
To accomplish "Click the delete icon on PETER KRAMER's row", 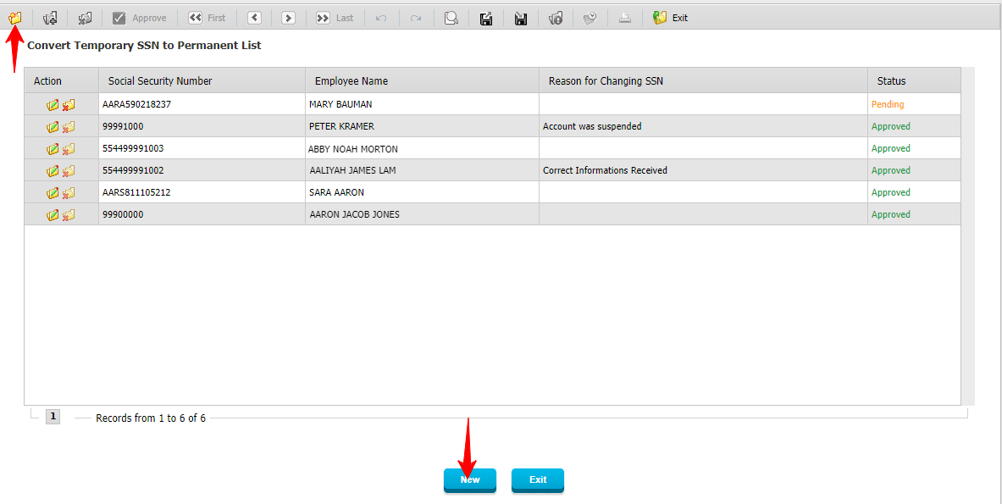I will pyautogui.click(x=67, y=126).
